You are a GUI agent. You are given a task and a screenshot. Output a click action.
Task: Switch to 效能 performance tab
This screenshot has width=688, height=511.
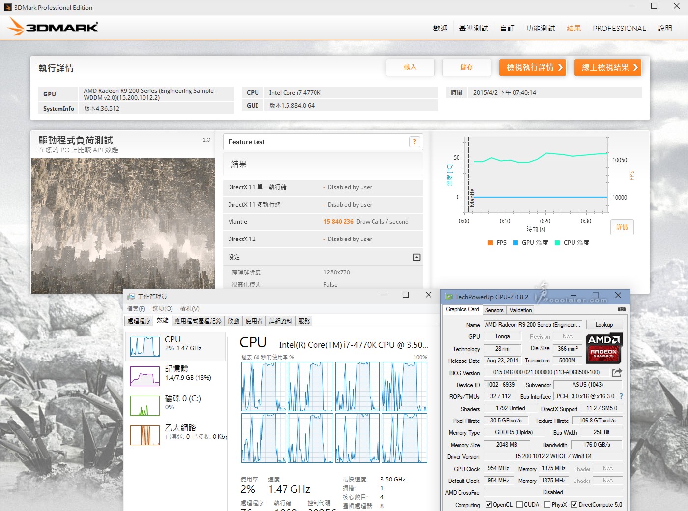[x=163, y=320]
